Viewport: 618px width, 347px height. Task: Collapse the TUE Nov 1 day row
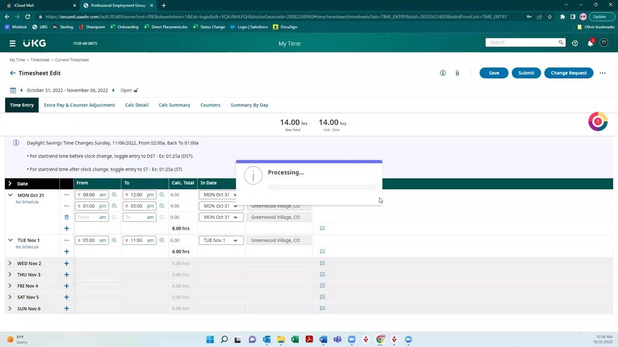(x=10, y=240)
